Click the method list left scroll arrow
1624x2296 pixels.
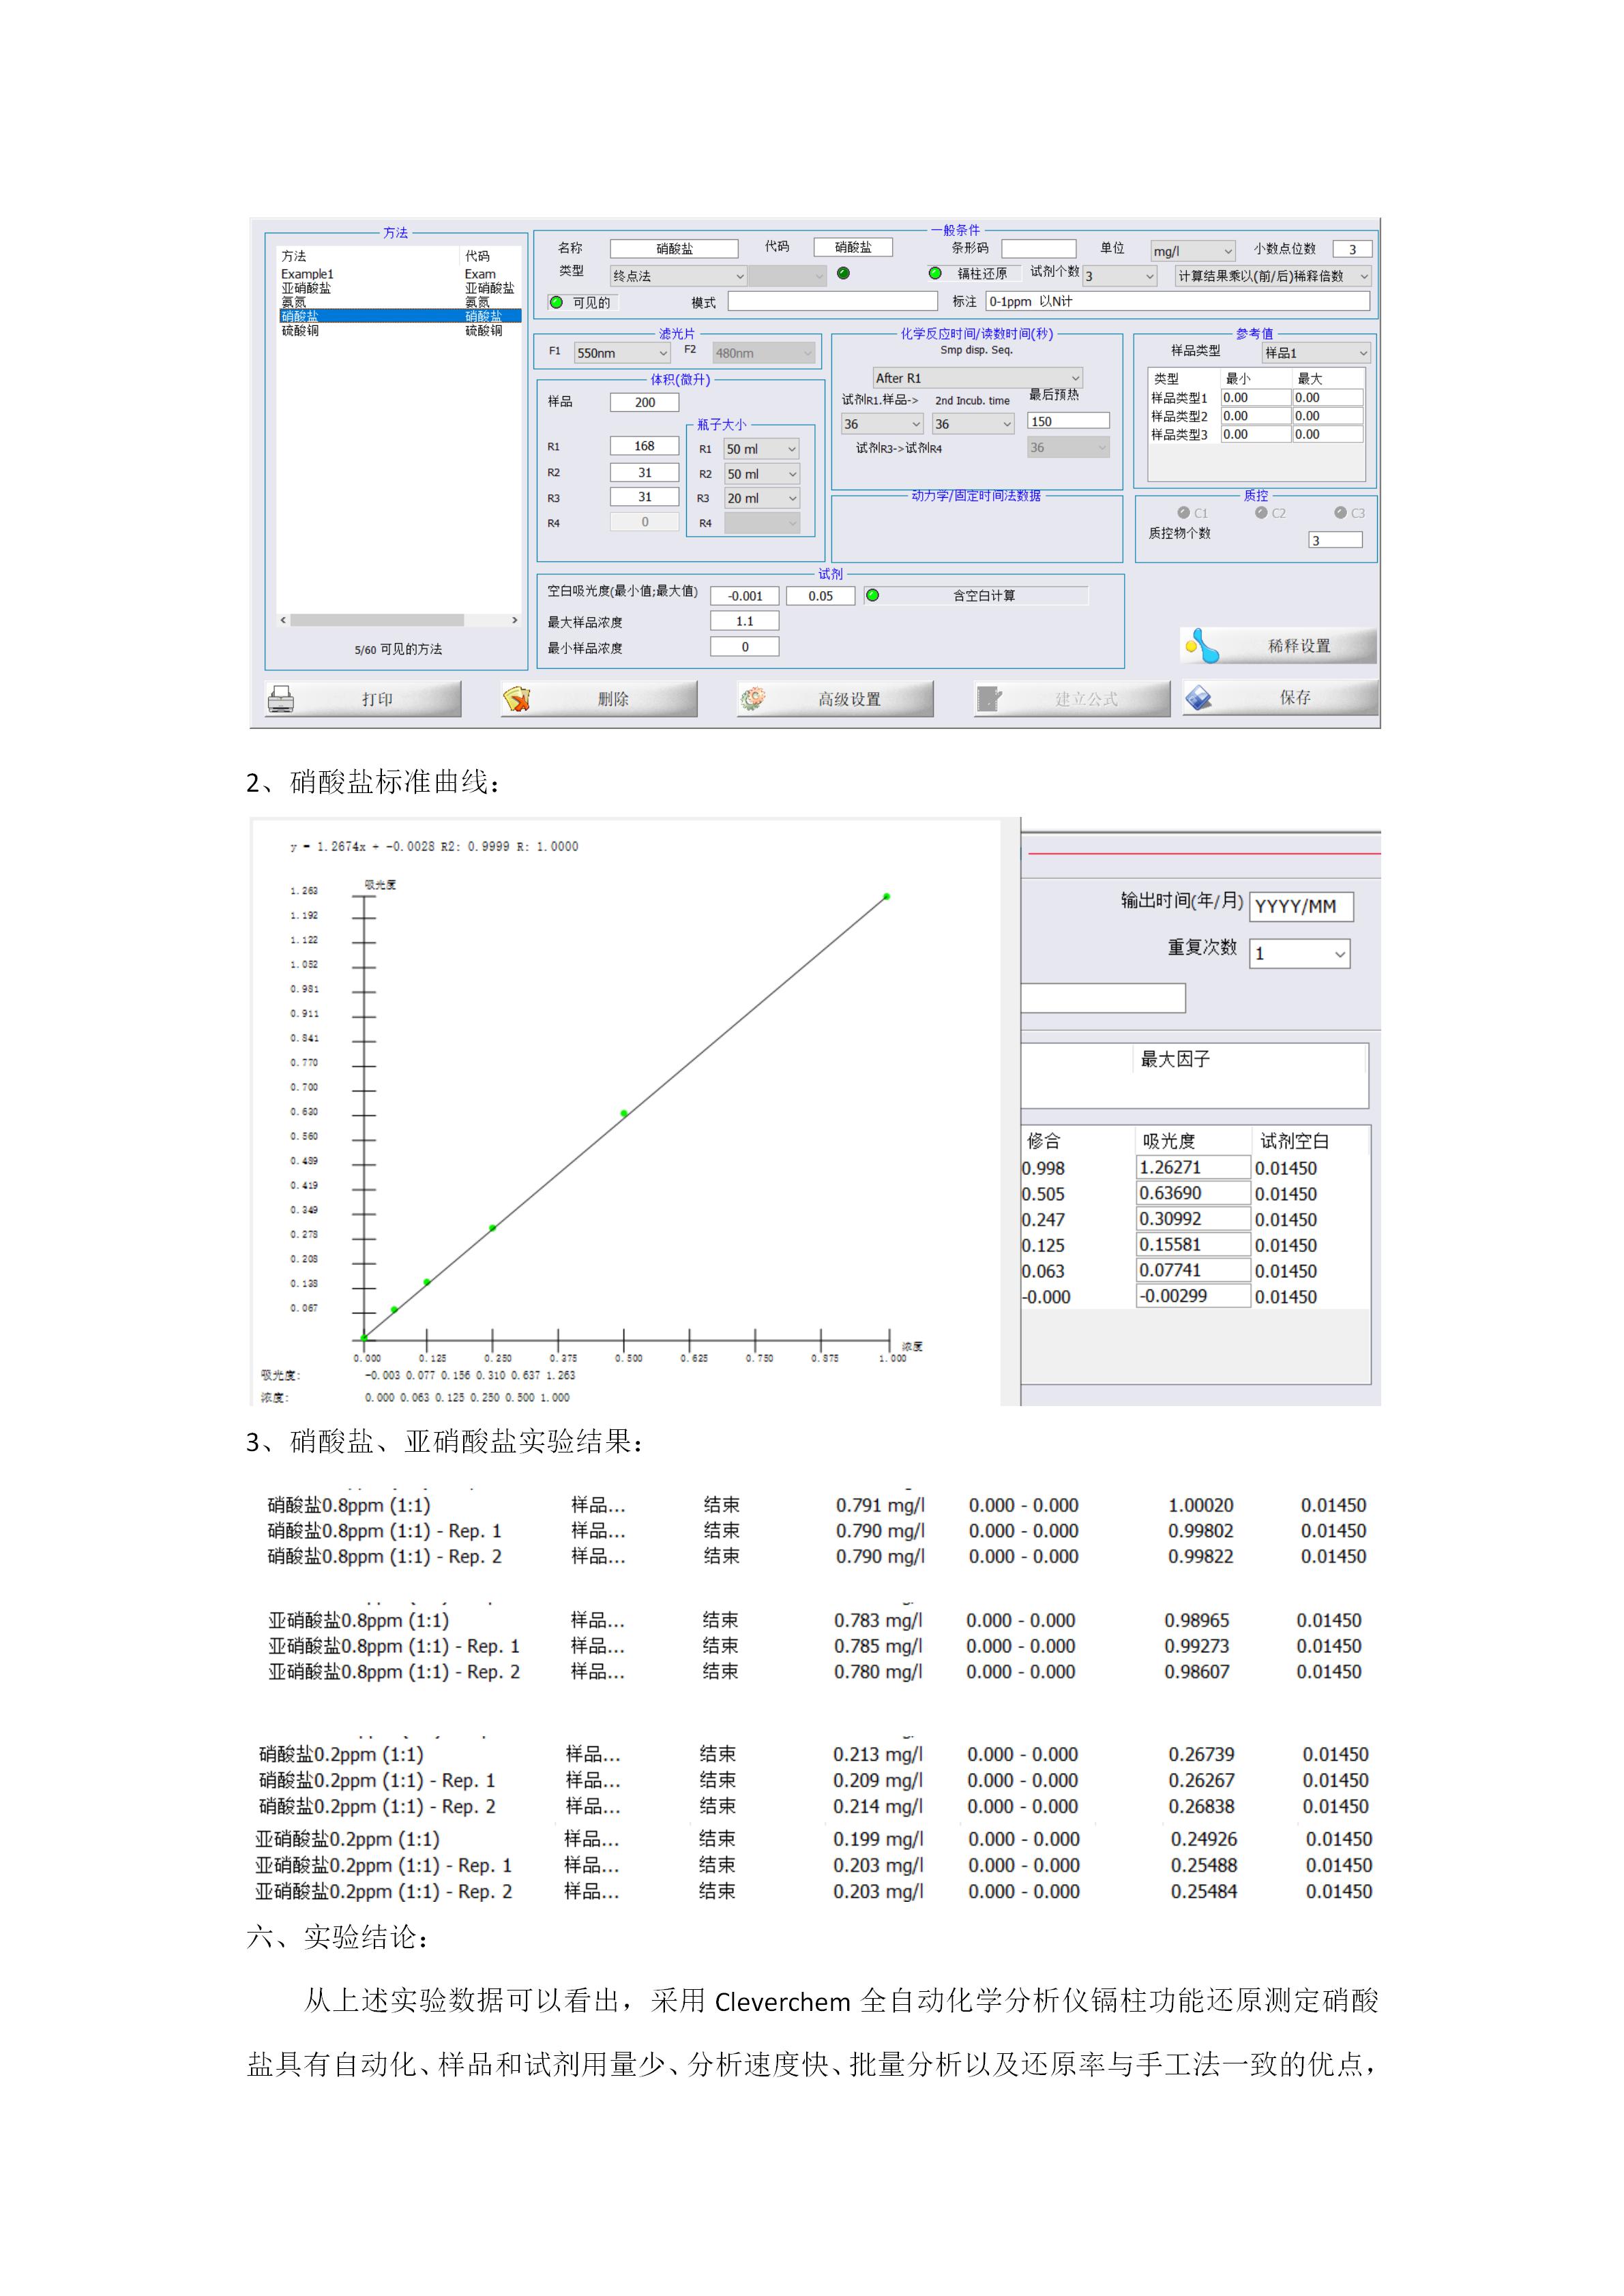tap(284, 620)
